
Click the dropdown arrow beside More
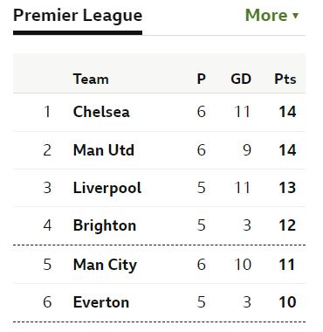(295, 16)
